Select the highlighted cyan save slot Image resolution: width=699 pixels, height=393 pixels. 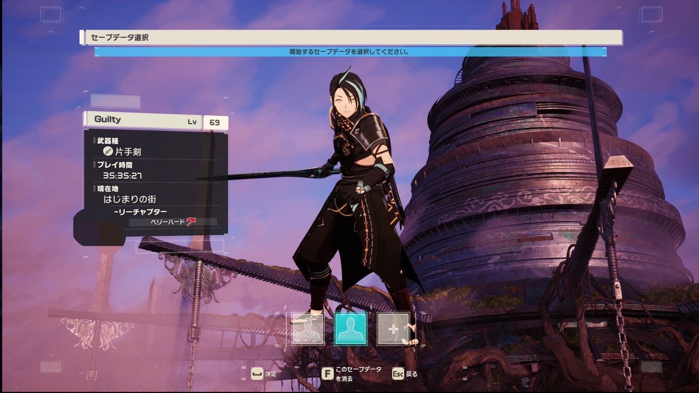[350, 328]
